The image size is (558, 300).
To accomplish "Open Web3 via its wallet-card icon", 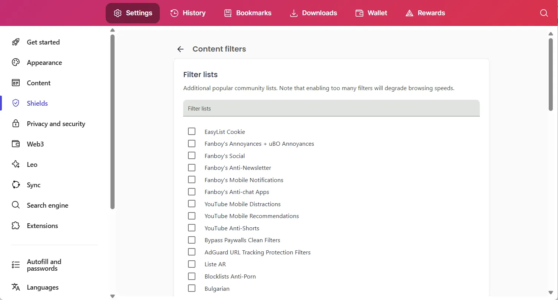I will click(15, 144).
